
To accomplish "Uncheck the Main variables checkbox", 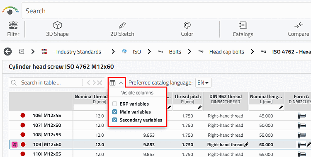I will (x=114, y=112).
